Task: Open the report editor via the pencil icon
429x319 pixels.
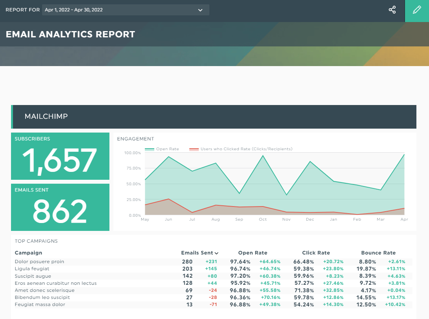Action: tap(417, 10)
